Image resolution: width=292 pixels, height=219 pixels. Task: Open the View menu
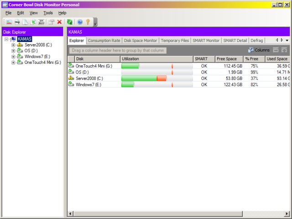(34, 13)
